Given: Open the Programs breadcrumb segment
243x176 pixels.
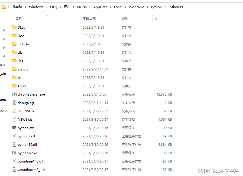Looking at the screenshot, I should tap(137, 7).
